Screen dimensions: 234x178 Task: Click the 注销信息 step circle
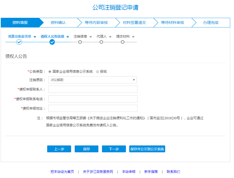[x=80, y=42]
